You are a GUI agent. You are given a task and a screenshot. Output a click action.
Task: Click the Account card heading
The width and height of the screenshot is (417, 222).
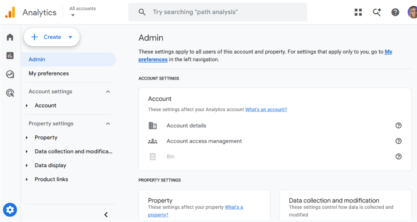point(160,99)
